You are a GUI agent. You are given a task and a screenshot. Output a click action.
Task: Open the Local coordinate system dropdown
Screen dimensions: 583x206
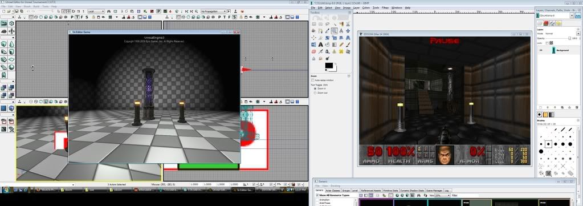pyautogui.click(x=96, y=11)
